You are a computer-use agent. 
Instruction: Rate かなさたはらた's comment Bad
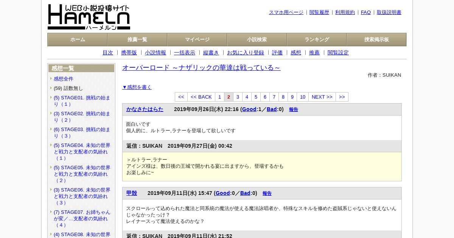[x=272, y=109]
